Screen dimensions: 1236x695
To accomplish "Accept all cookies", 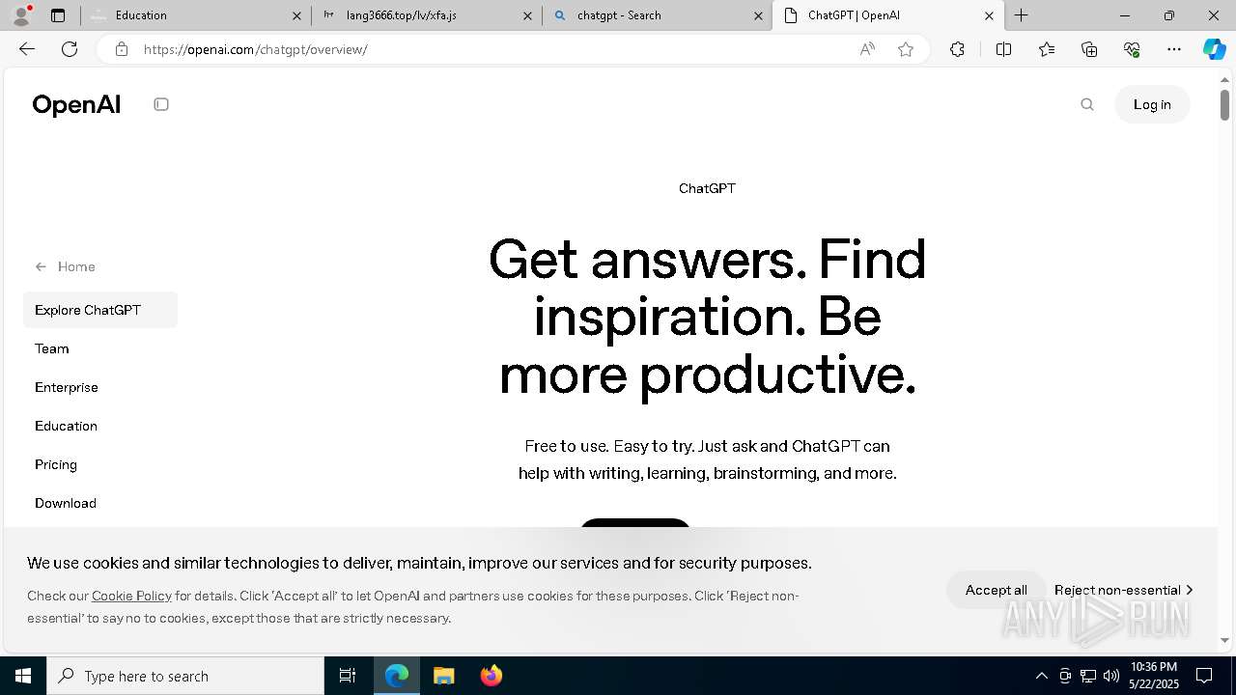I will point(996,590).
